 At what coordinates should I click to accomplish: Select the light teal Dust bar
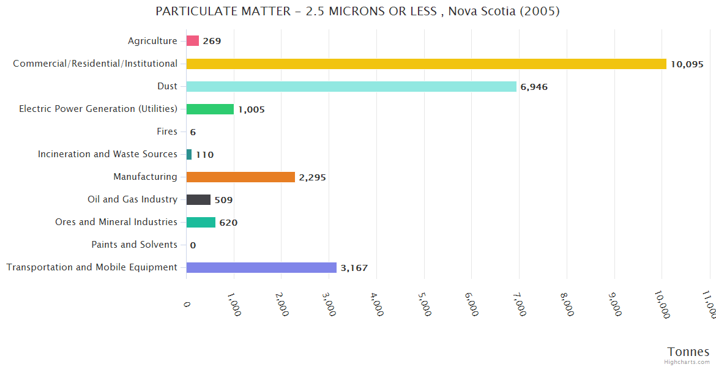coord(351,86)
